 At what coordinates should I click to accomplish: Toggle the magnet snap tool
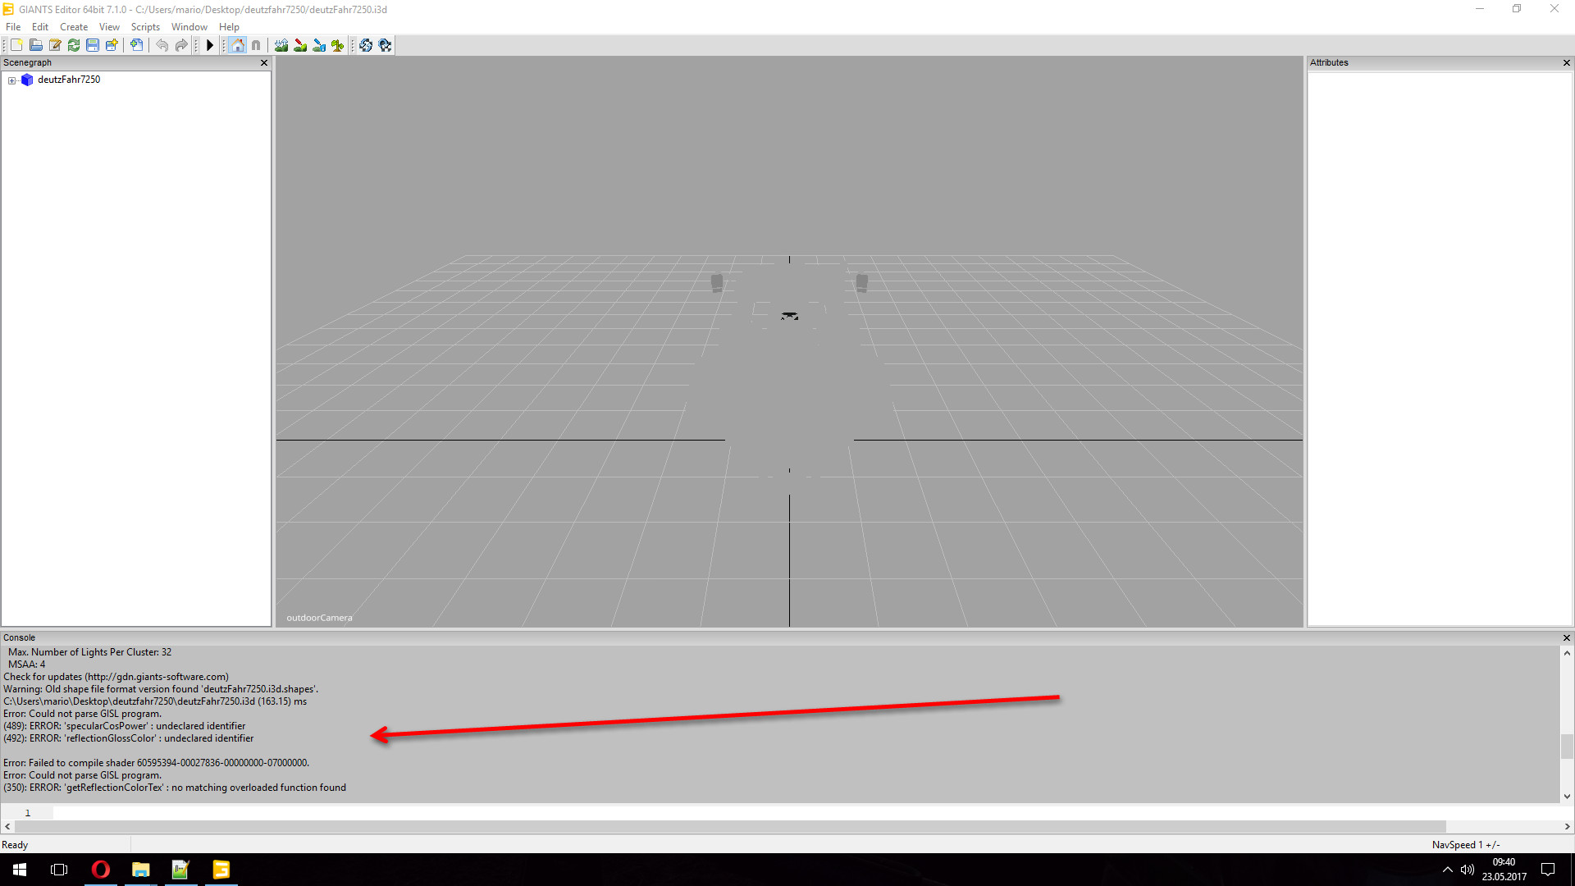point(256,45)
